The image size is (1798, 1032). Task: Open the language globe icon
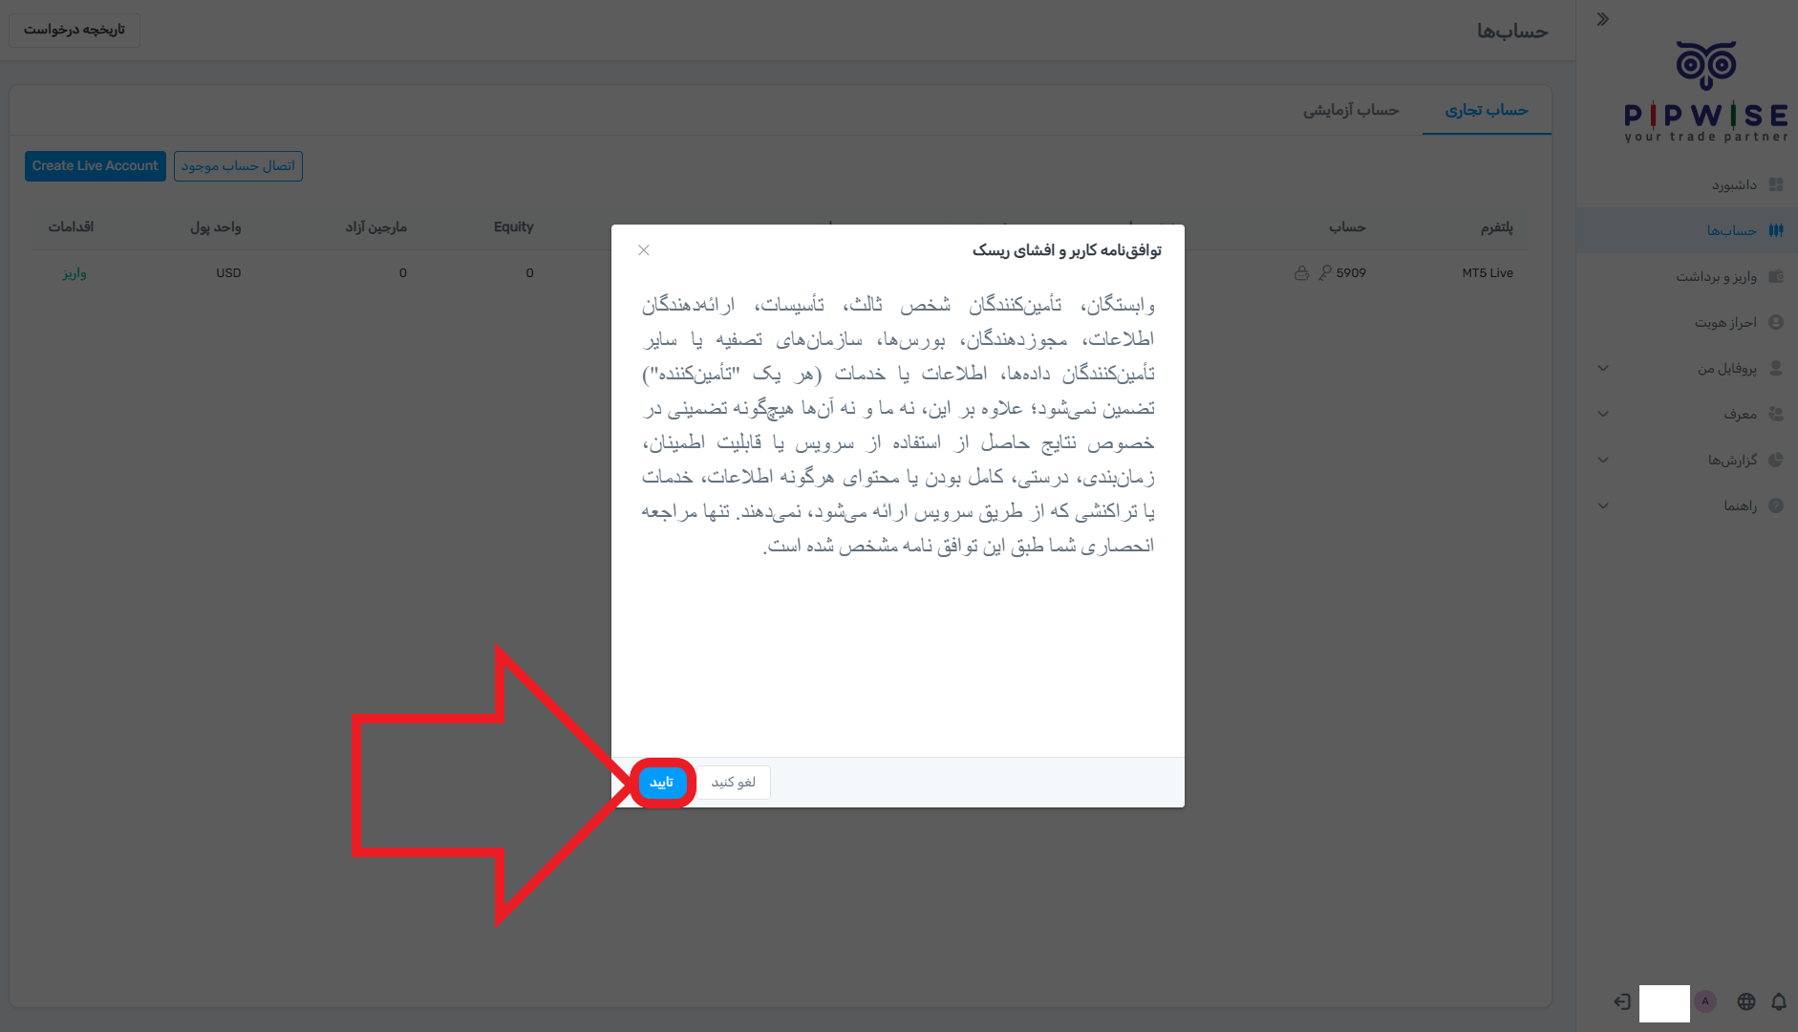1746,1001
